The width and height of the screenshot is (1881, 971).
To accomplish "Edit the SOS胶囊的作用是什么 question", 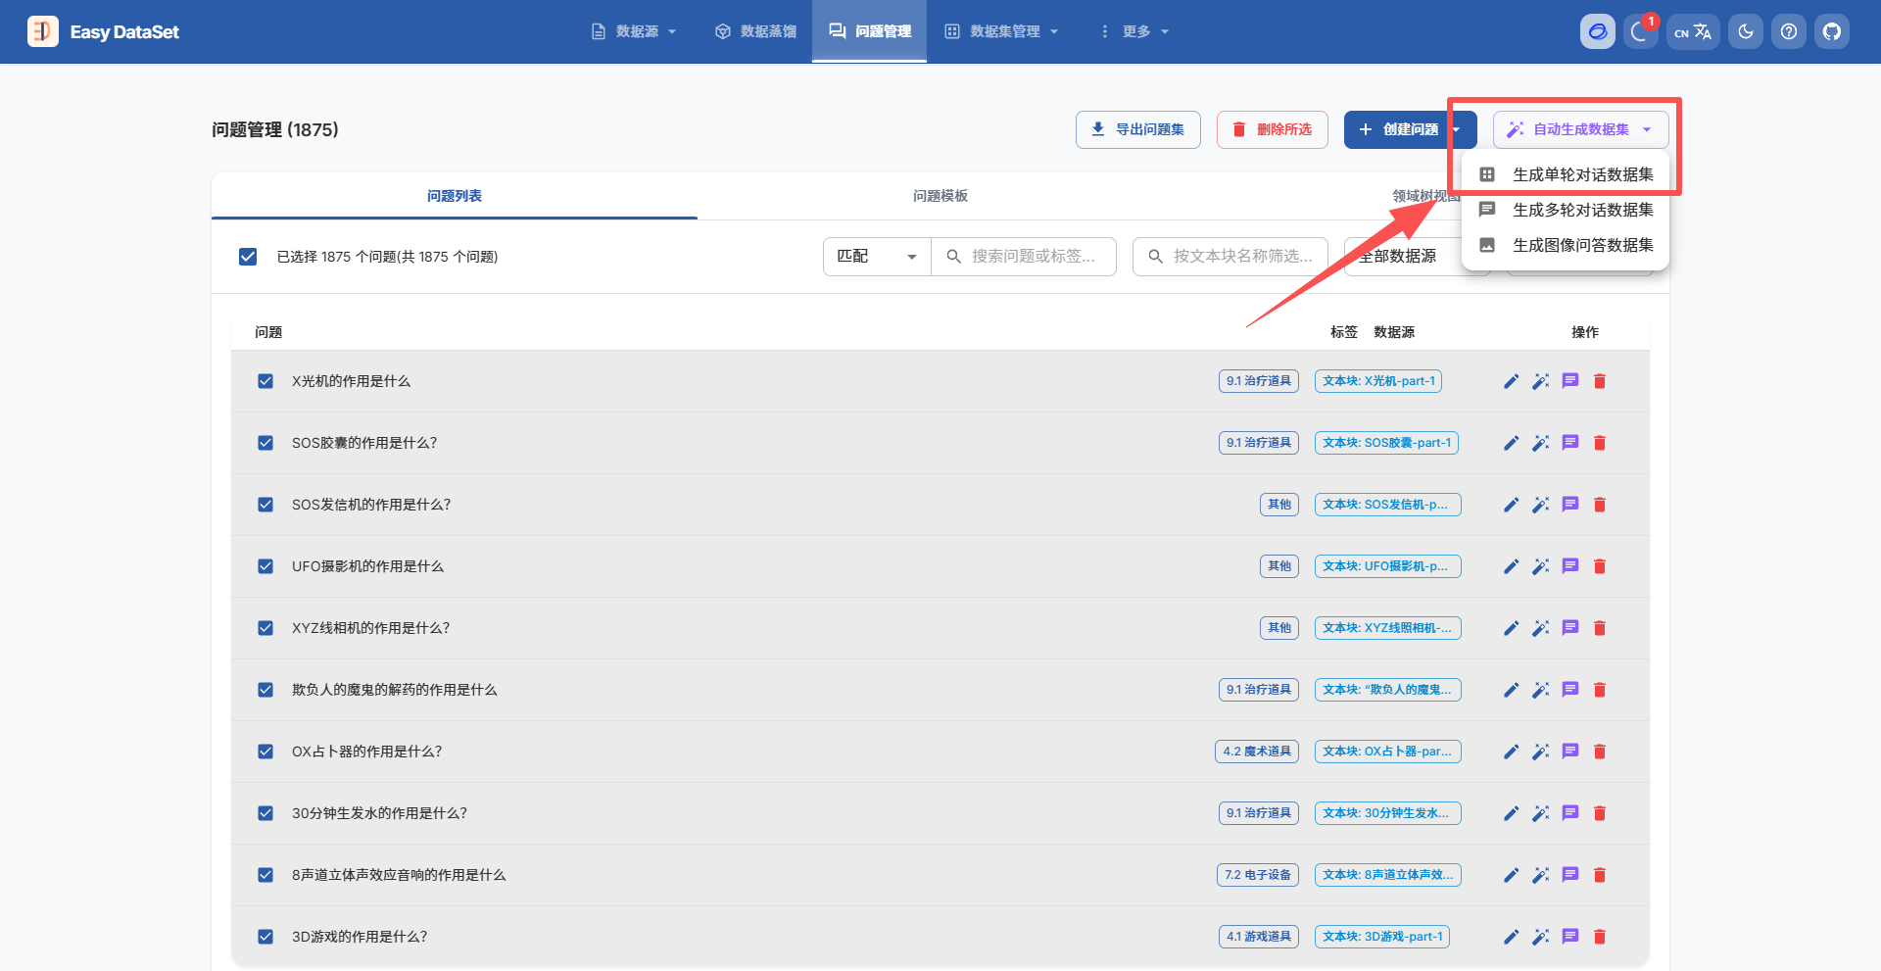I will coord(1512,443).
